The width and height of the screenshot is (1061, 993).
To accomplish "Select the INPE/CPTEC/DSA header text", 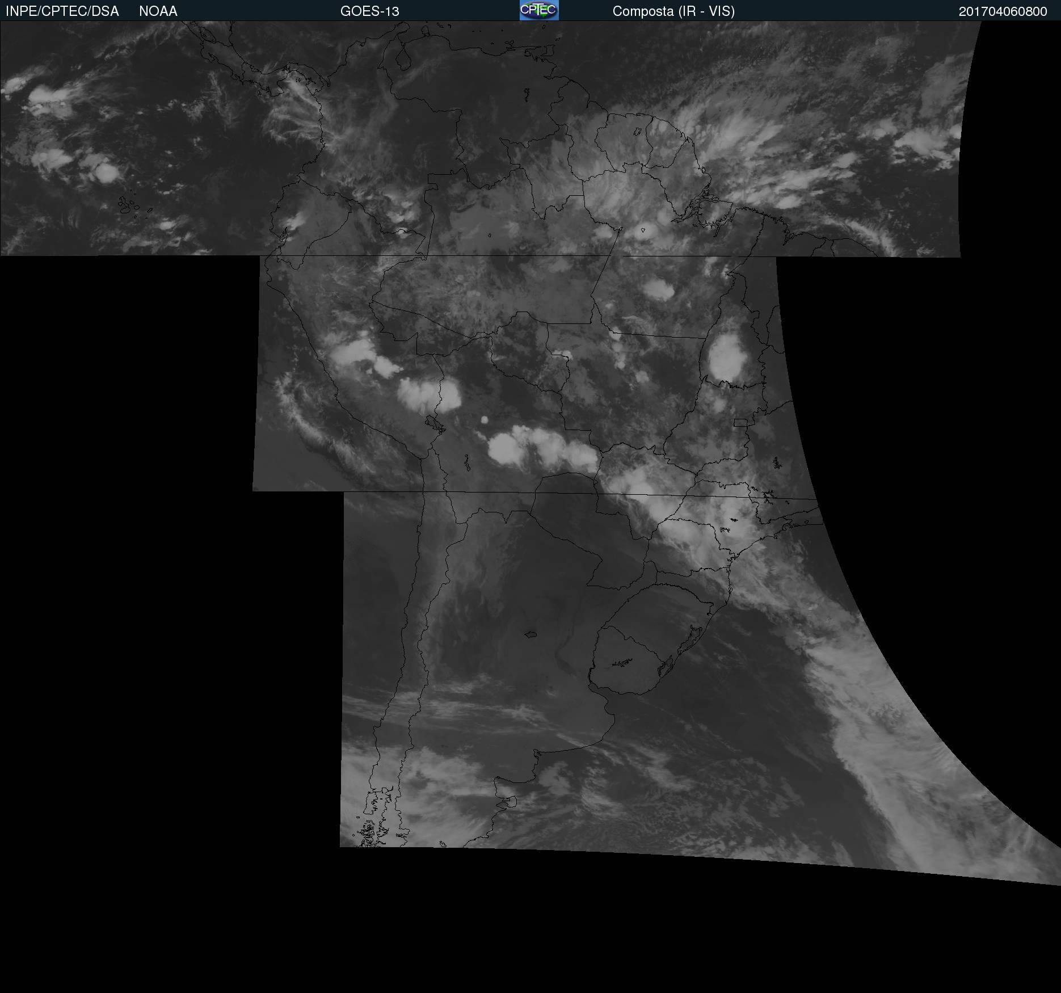I will (62, 11).
